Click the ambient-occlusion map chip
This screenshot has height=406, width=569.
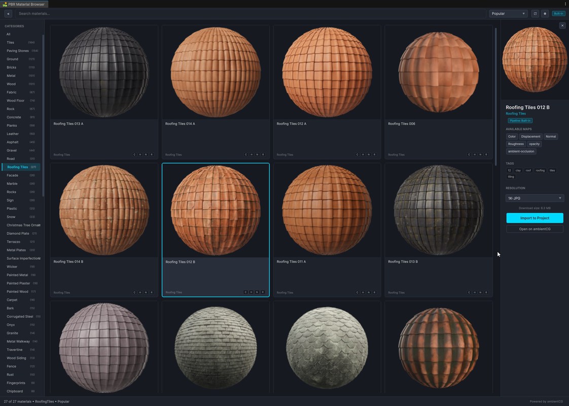[521, 151]
